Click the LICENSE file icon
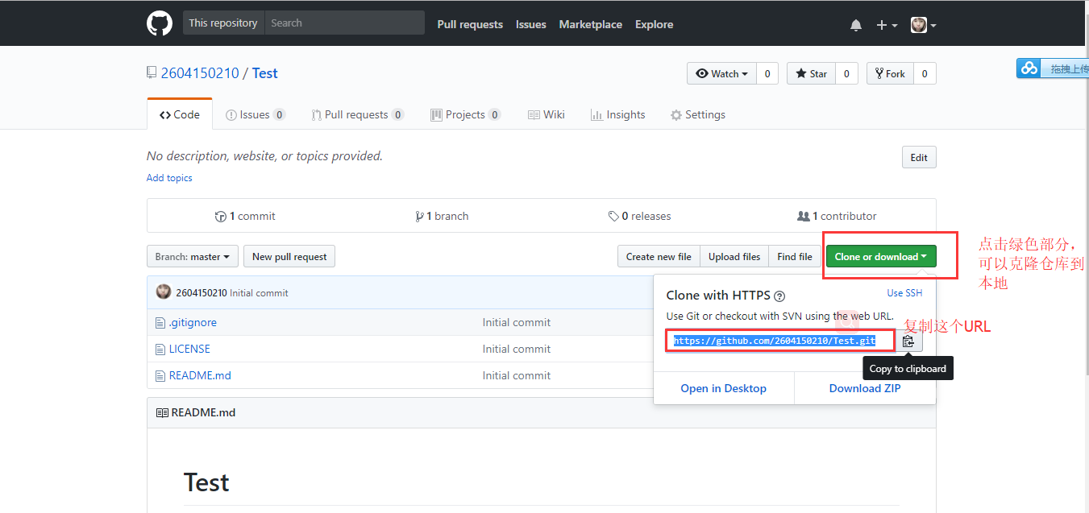Viewport: 1089px width, 513px height. [x=160, y=349]
